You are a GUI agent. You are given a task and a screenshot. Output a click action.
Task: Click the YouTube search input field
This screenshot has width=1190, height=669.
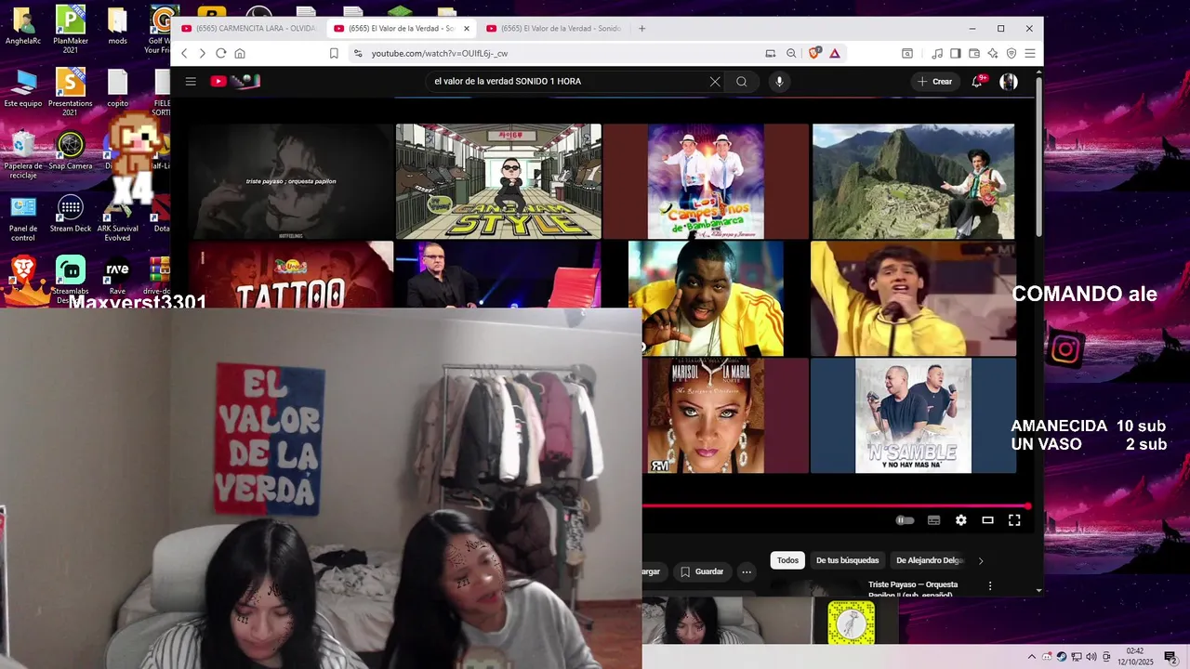(567, 82)
